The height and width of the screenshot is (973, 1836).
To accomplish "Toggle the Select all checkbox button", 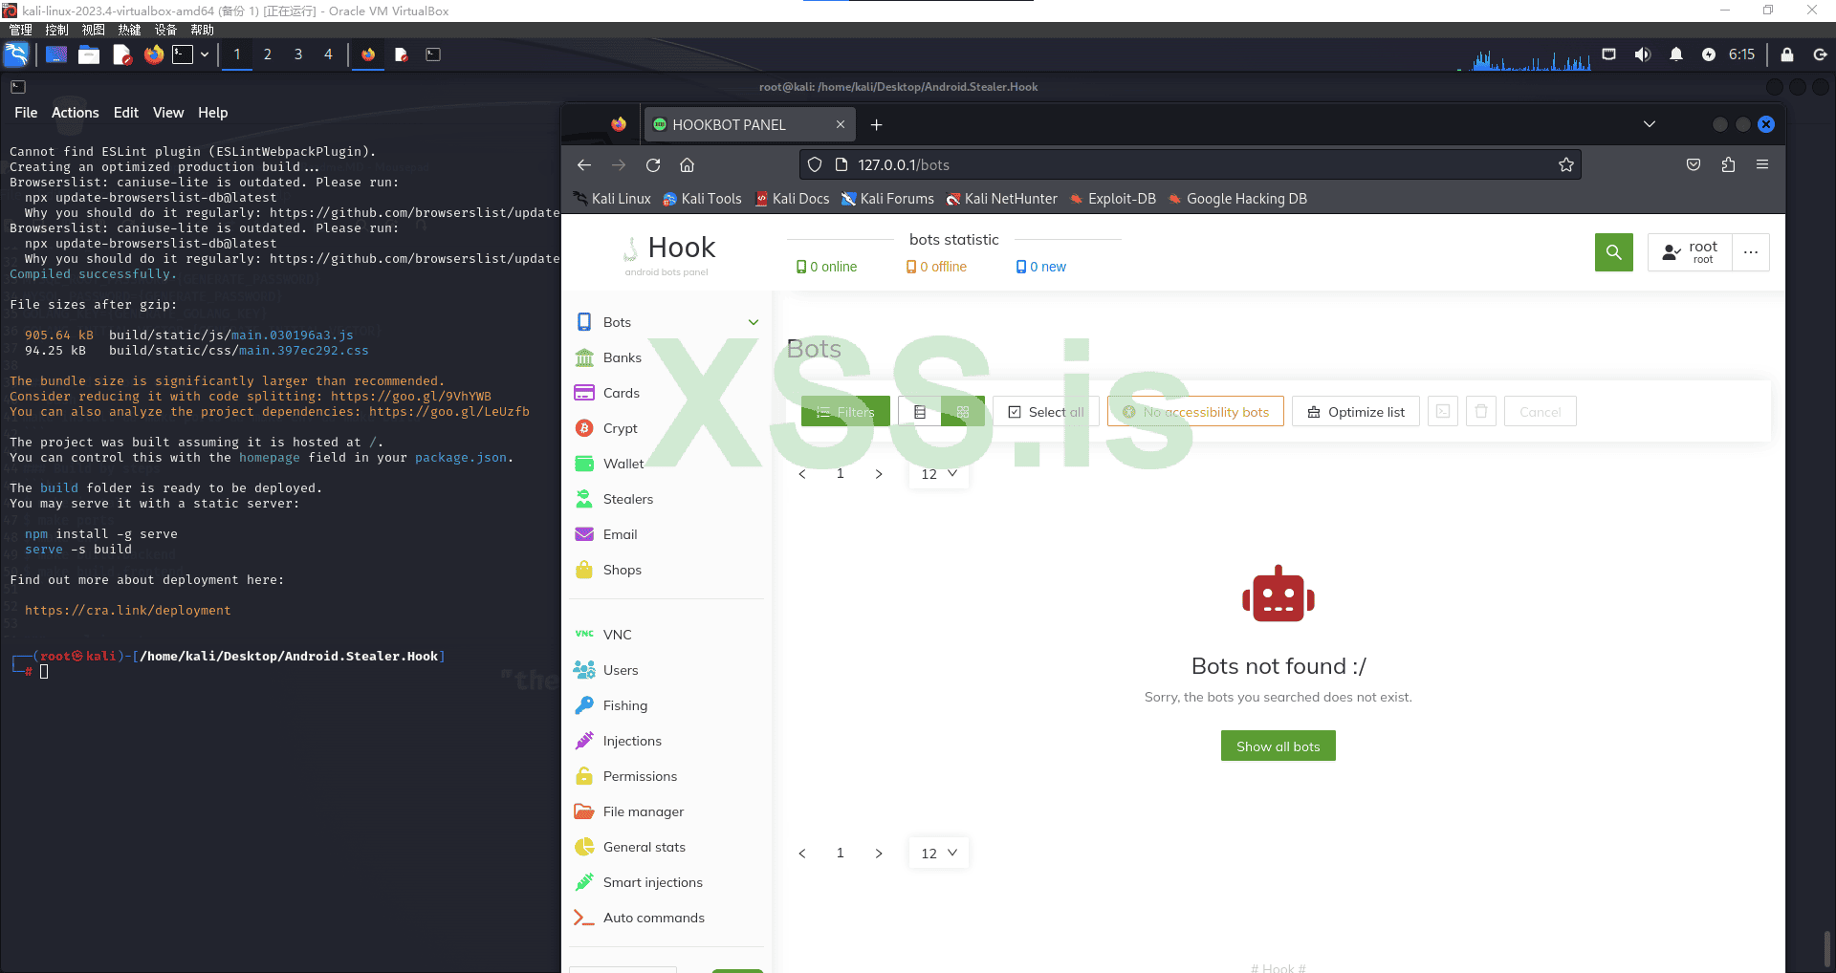I will click(1046, 412).
